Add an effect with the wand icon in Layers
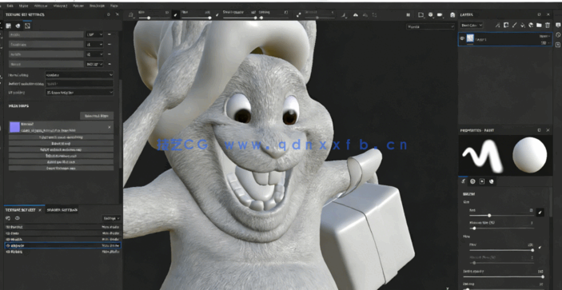 click(x=497, y=25)
